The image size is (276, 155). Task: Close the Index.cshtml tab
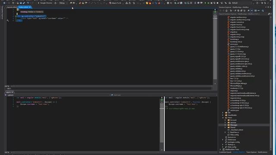tap(30, 7)
